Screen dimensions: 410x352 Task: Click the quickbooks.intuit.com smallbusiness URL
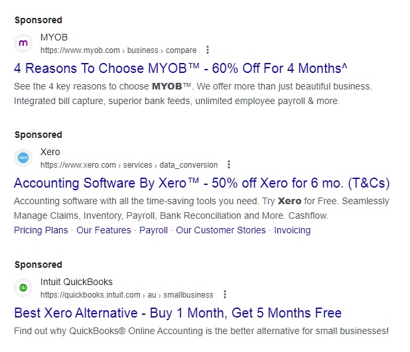(x=127, y=295)
